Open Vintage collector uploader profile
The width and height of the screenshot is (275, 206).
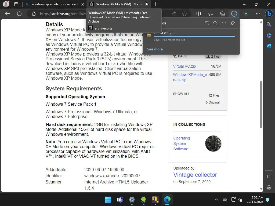pos(195,175)
